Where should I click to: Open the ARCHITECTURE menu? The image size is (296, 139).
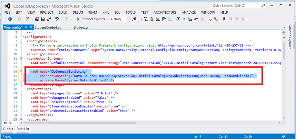point(165,12)
